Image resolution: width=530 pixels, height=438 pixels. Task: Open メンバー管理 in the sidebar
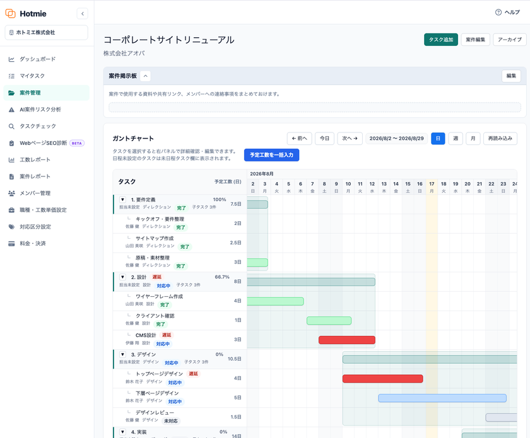[x=46, y=193]
